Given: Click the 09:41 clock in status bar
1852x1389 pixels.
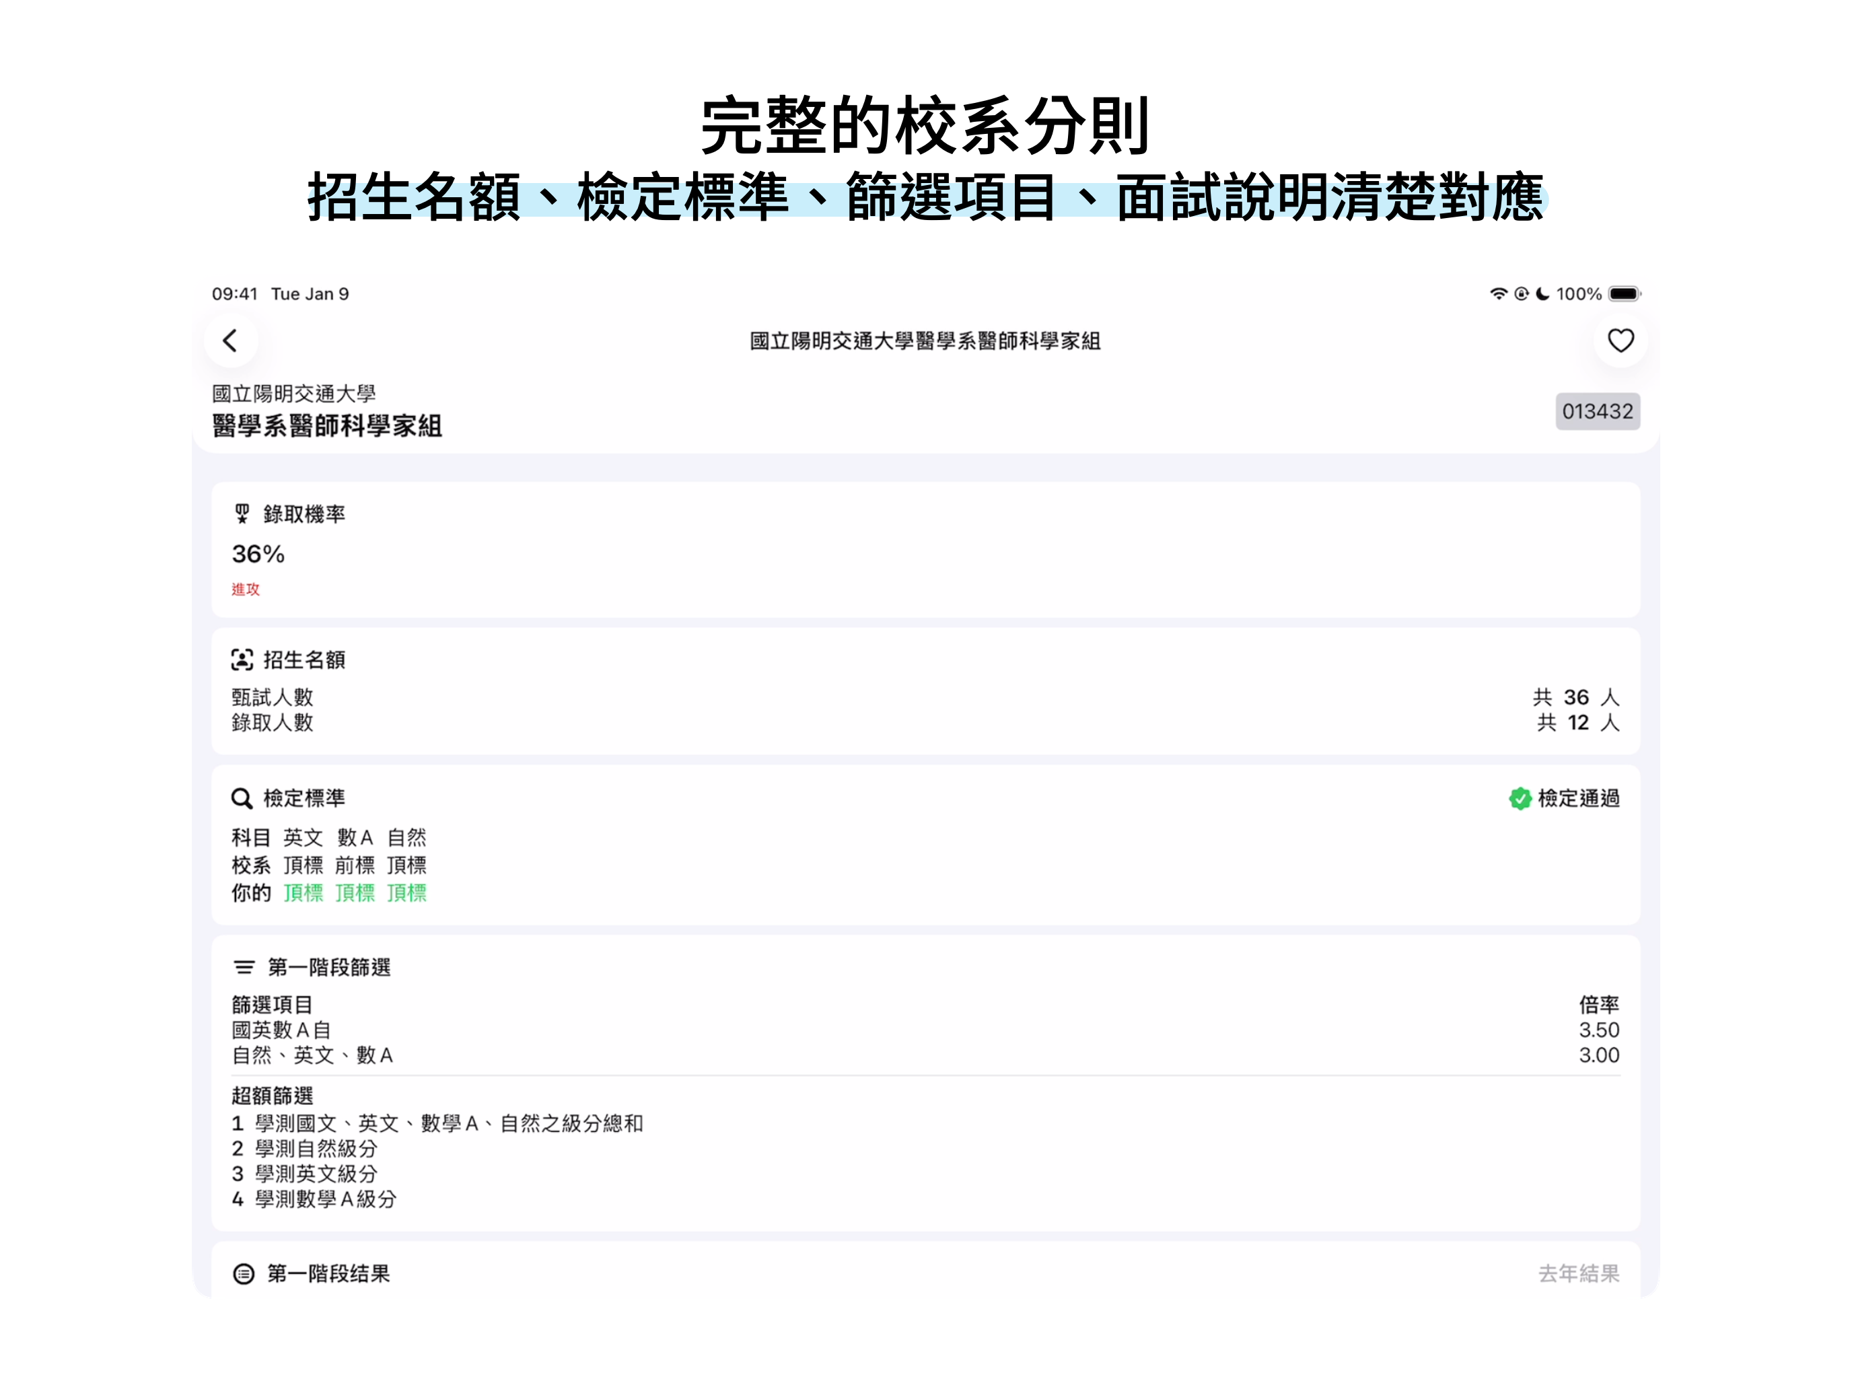Looking at the screenshot, I should [x=234, y=294].
